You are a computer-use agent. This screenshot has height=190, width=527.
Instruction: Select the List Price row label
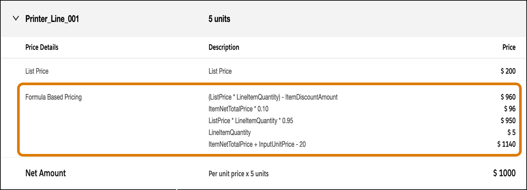[x=37, y=71]
